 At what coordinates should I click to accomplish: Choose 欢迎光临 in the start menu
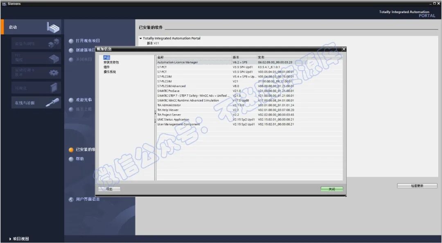point(84,100)
